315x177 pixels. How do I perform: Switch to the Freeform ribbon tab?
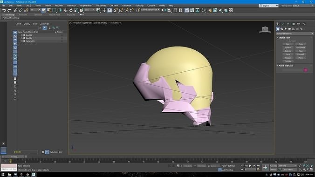coord(23,14)
